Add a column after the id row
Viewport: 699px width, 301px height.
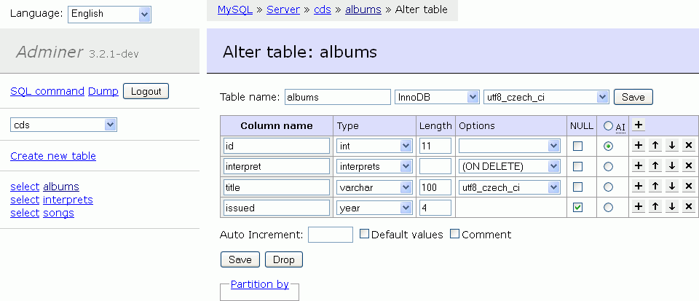pyautogui.click(x=639, y=146)
